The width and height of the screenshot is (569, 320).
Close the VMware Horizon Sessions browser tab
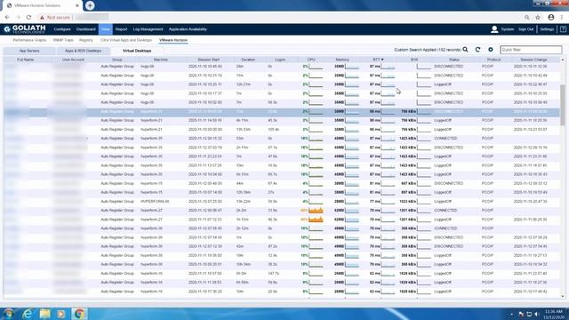(77, 5)
